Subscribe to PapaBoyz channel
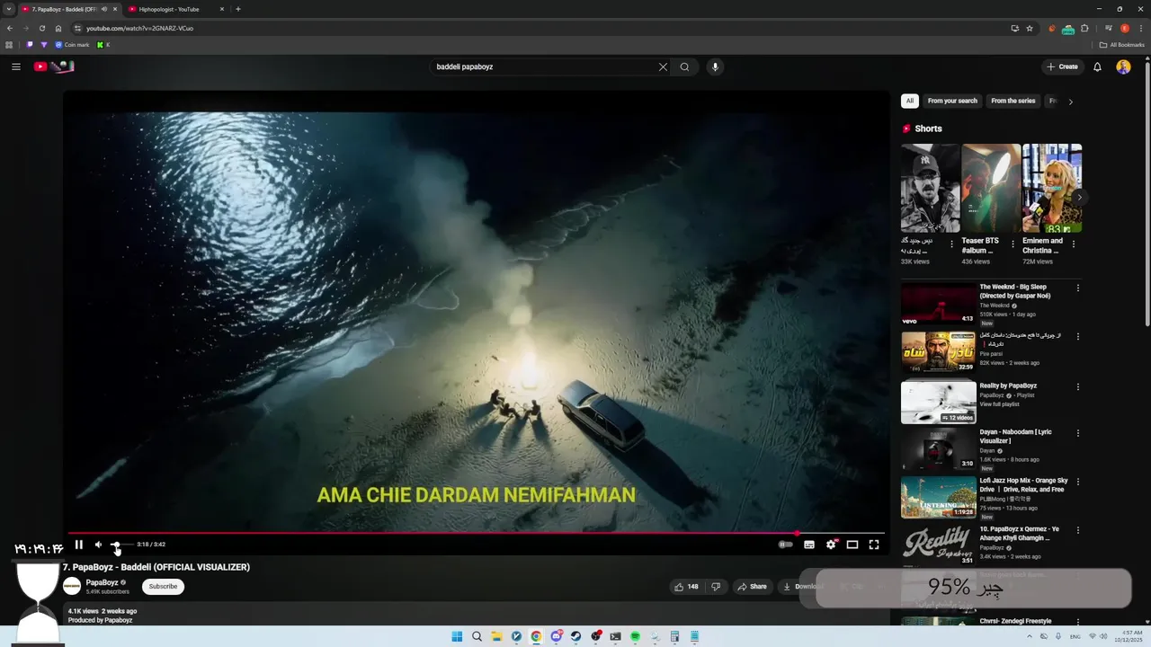Viewport: 1151px width, 647px height. (x=163, y=587)
